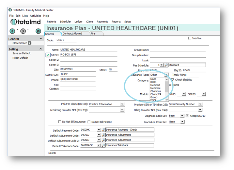Click Save as Default in sidebar
The width and height of the screenshot is (234, 170).
21,53
